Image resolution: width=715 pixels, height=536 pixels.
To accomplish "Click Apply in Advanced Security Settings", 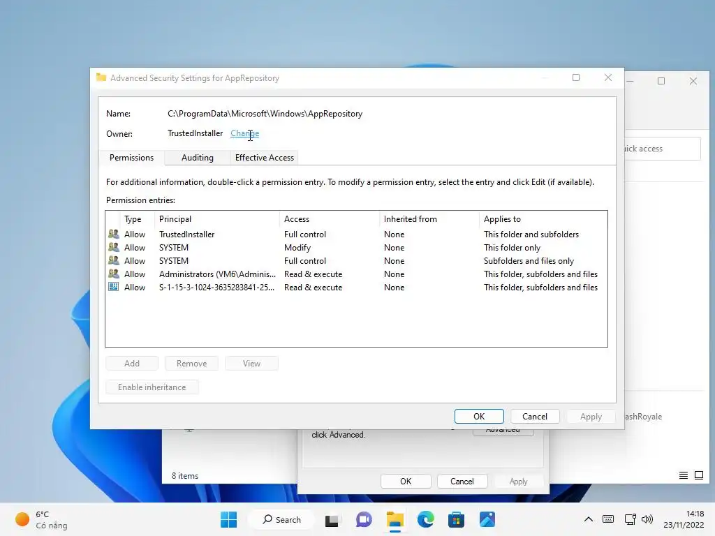I will [x=591, y=416].
